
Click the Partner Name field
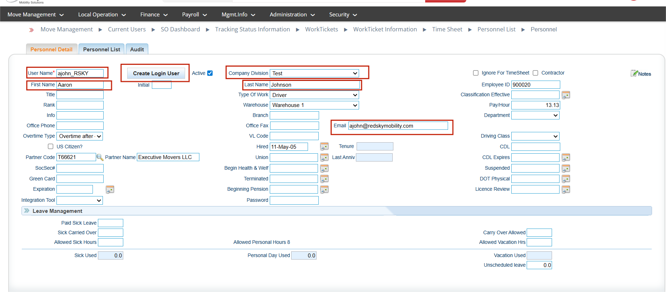(168, 157)
